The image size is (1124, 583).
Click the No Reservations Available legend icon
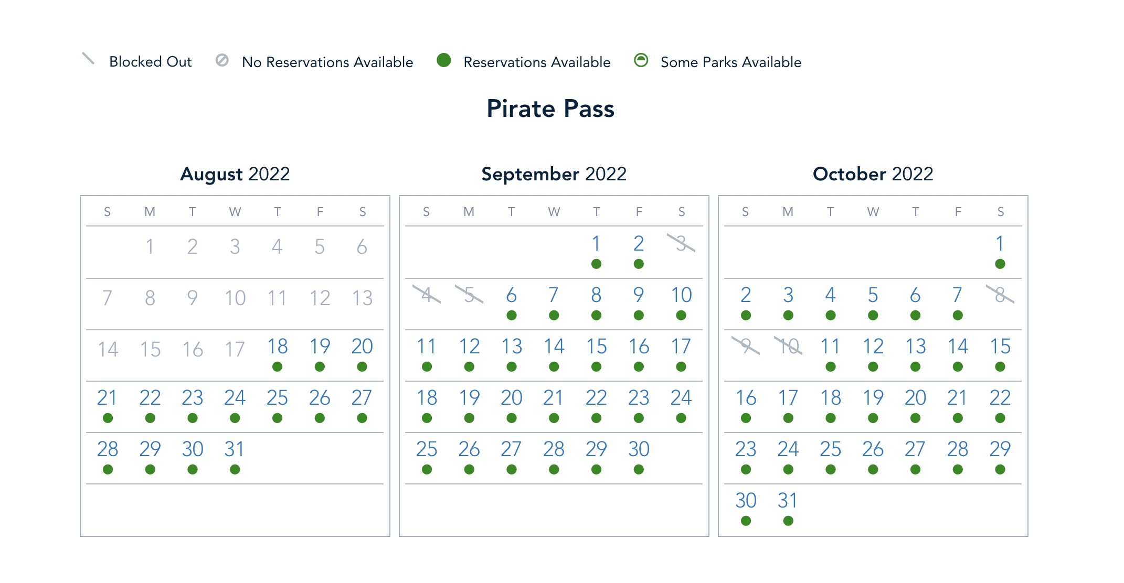(x=222, y=60)
